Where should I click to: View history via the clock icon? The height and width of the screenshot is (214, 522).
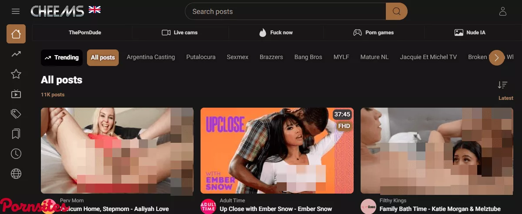click(16, 154)
